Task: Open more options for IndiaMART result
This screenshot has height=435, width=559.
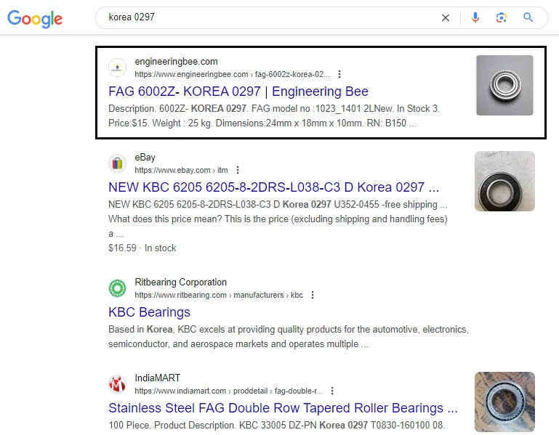Action: coord(332,391)
